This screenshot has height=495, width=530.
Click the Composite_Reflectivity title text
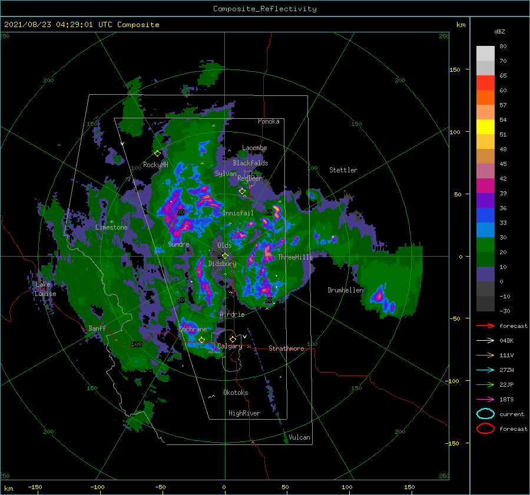pyautogui.click(x=265, y=9)
